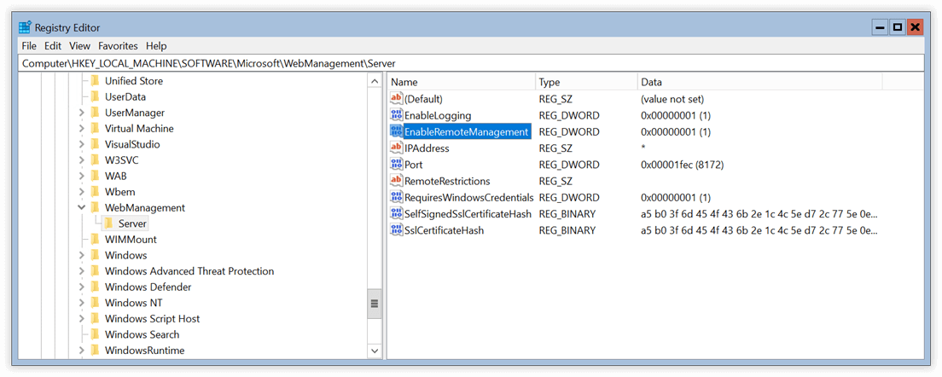942x377 pixels.
Task: Click the EnableLogging DWORD value icon
Action: (x=397, y=114)
